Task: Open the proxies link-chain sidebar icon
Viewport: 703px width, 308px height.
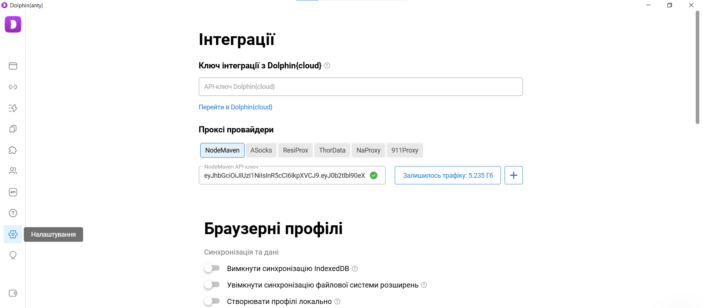Action: [x=13, y=87]
